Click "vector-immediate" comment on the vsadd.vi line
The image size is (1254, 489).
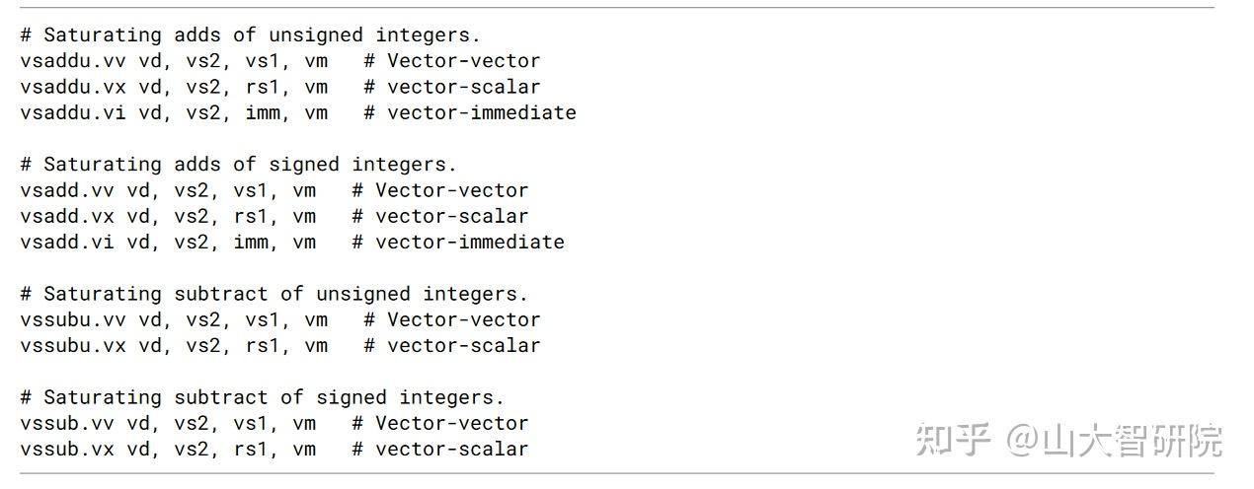469,242
